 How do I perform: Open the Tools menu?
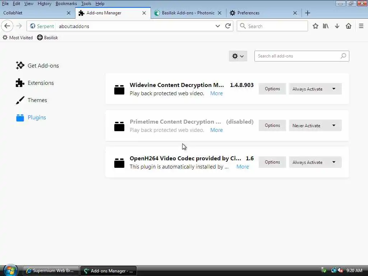click(86, 4)
